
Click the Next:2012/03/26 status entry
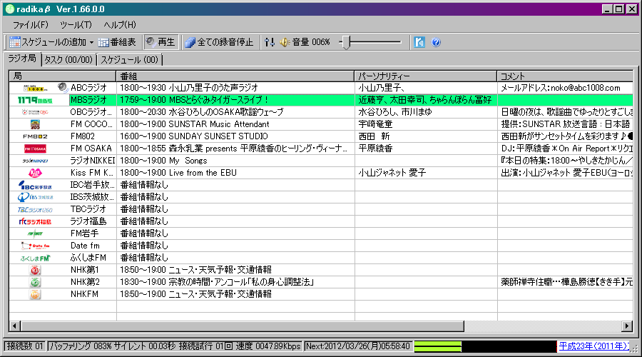357,346
